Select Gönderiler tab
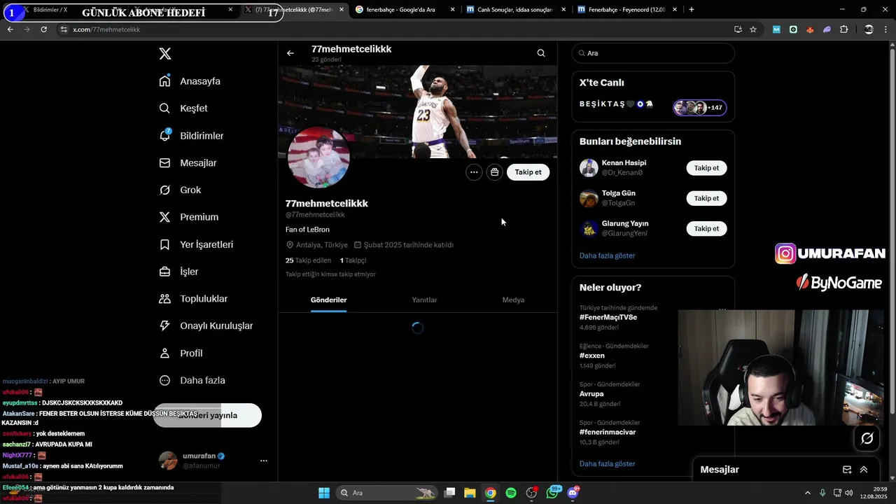896x504 pixels. (328, 300)
